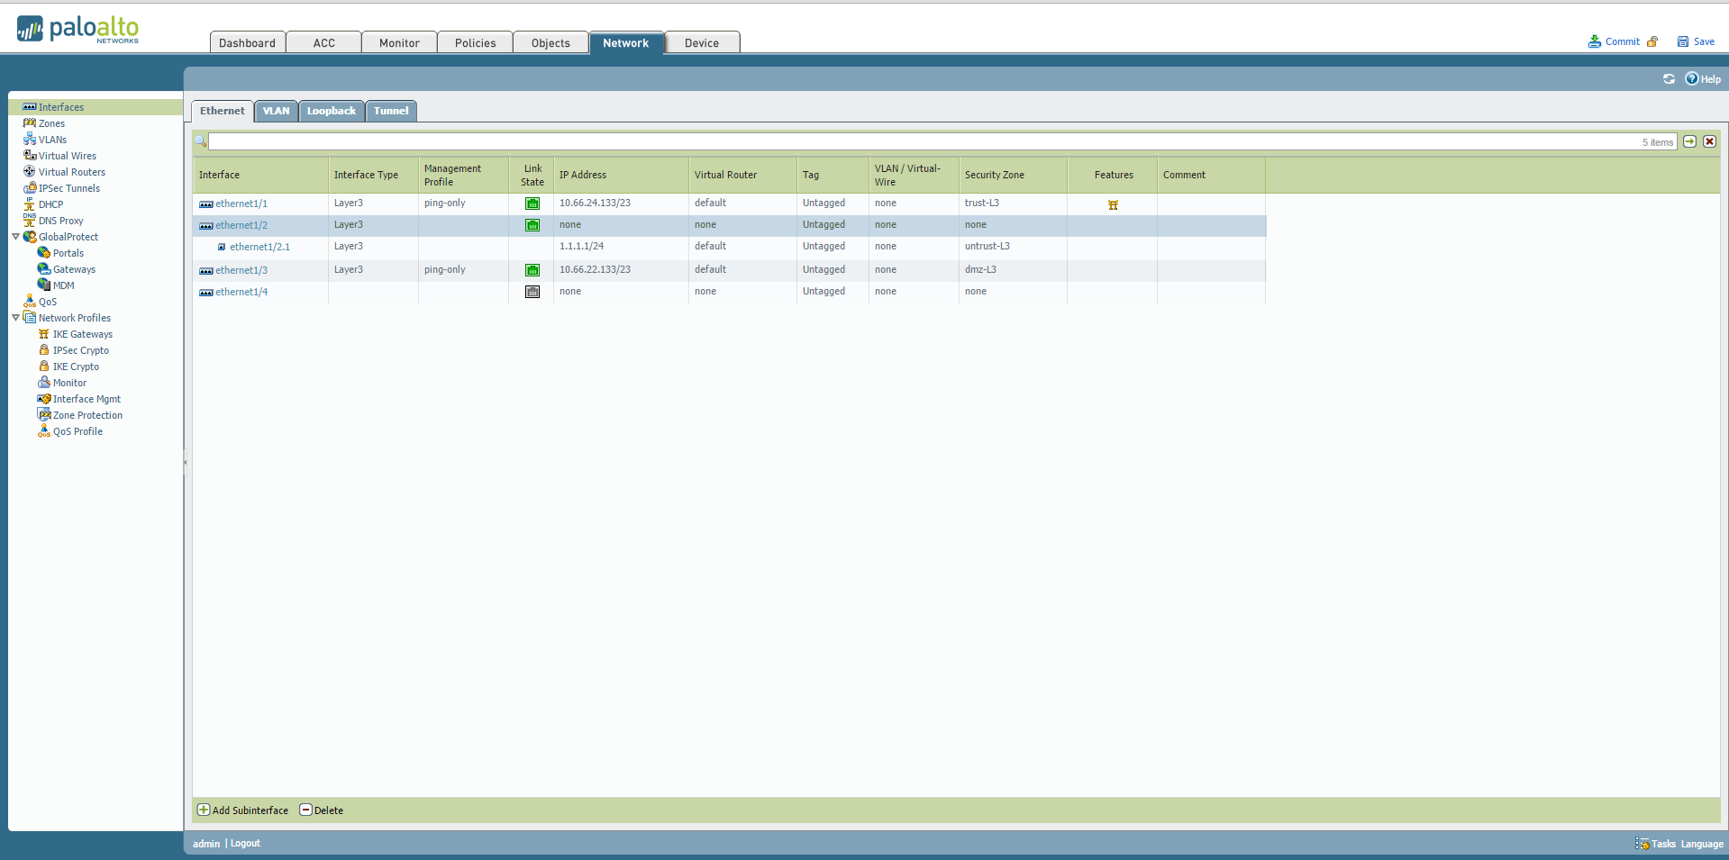The image size is (1729, 860).
Task: Open the Loopback interfaces tab
Action: click(x=331, y=111)
